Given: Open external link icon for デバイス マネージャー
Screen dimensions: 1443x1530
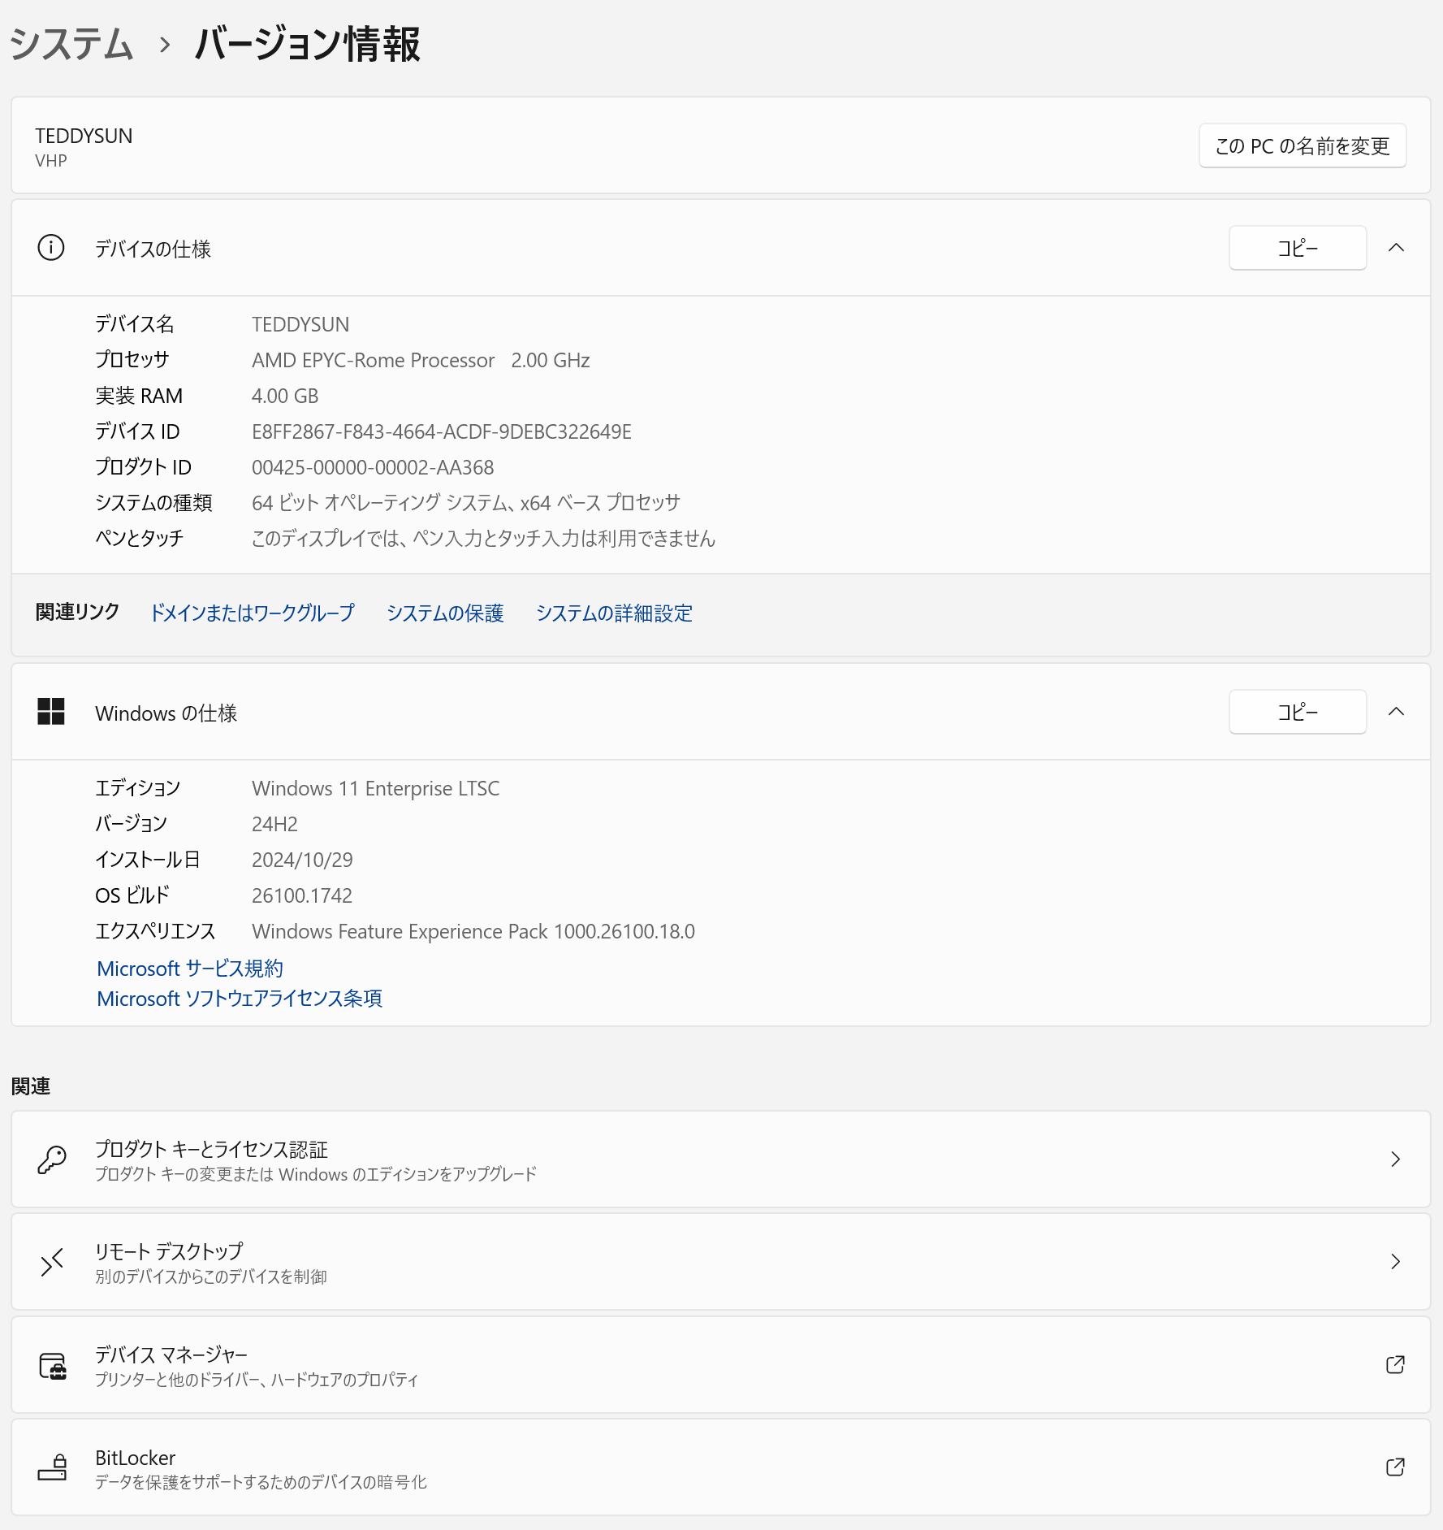Looking at the screenshot, I should click(1395, 1365).
